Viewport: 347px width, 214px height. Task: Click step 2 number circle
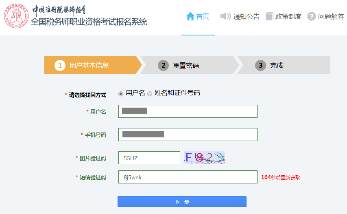163,65
